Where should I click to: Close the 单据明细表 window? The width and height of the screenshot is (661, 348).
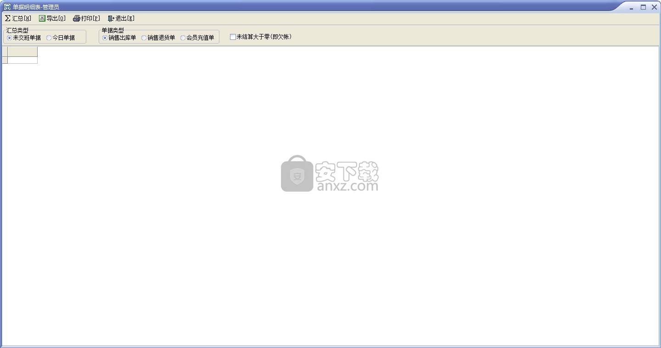[654, 7]
